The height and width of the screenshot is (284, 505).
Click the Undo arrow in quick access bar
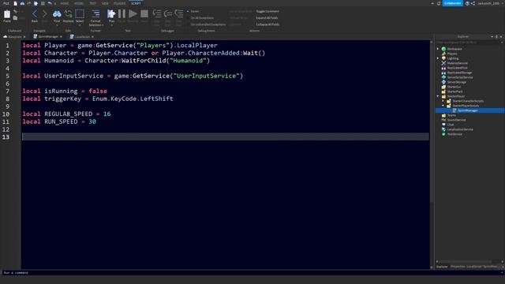pos(50,3)
